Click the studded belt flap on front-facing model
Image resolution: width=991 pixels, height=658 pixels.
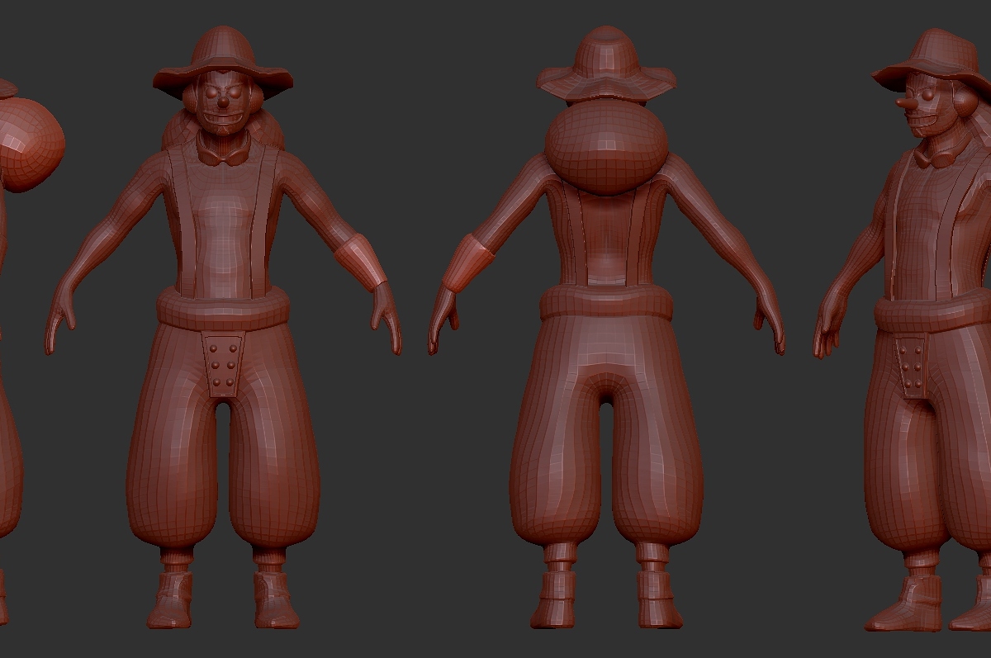coord(223,364)
